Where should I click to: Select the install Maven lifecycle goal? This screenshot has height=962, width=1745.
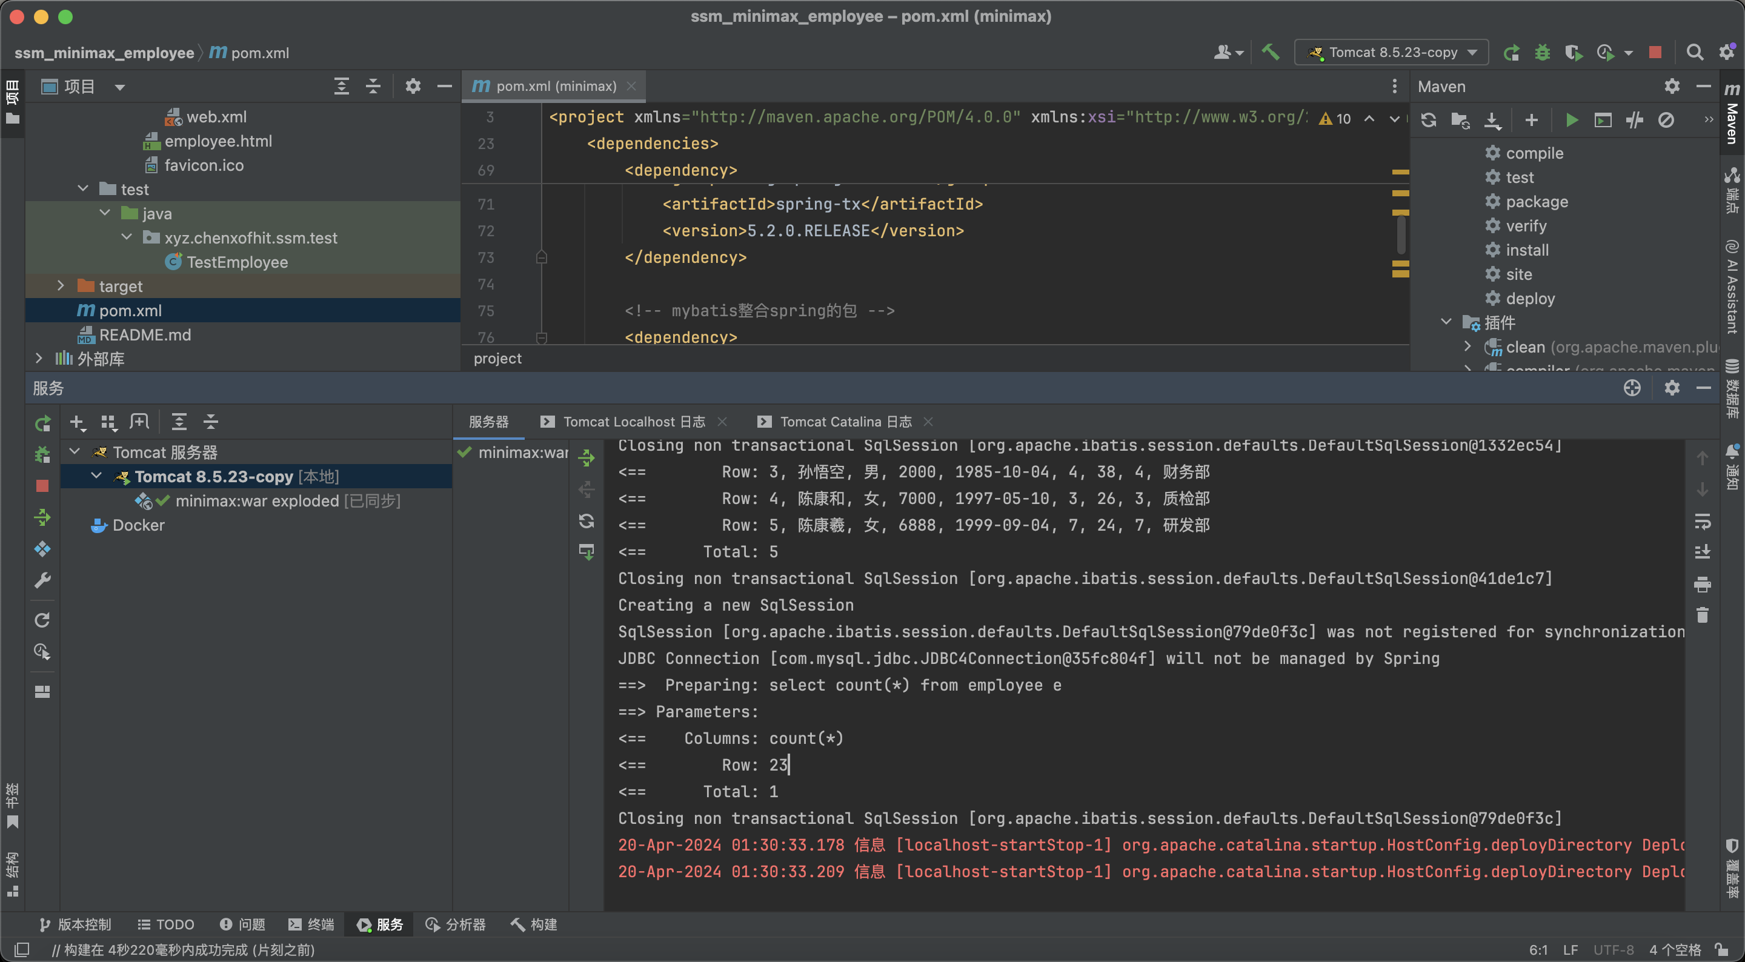pos(1527,250)
